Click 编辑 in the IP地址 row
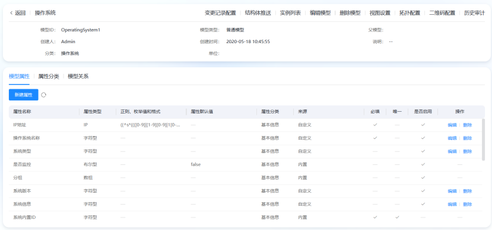Image resolution: width=492 pixels, height=230 pixels. click(452, 125)
